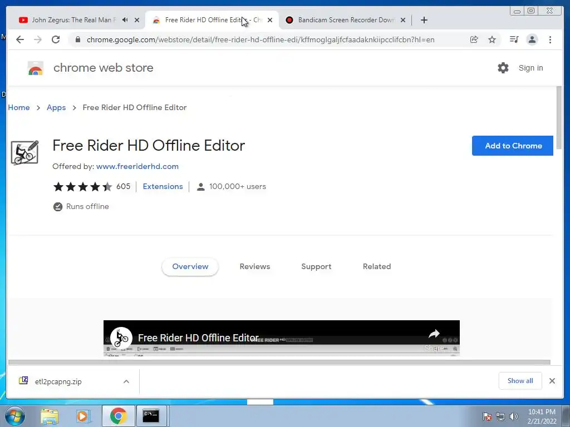
Task: Close the downloads bar
Action: tap(552, 380)
